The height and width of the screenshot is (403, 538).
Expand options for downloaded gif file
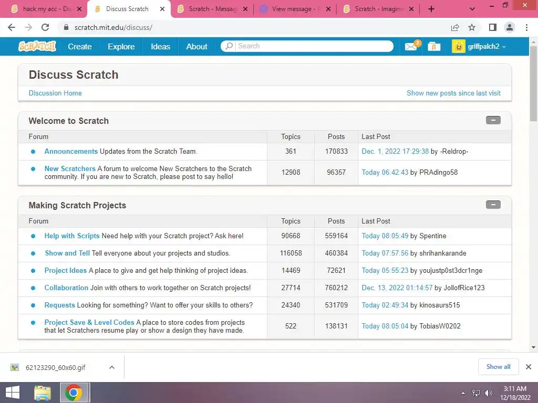(x=112, y=367)
